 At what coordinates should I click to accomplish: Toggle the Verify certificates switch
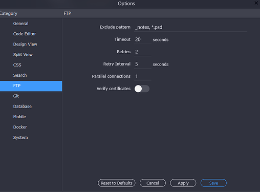click(x=142, y=89)
